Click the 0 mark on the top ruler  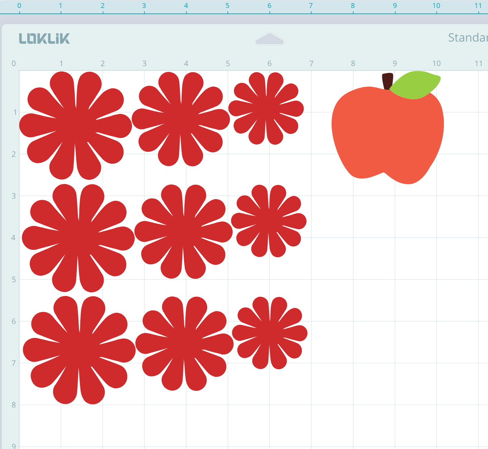(19, 6)
